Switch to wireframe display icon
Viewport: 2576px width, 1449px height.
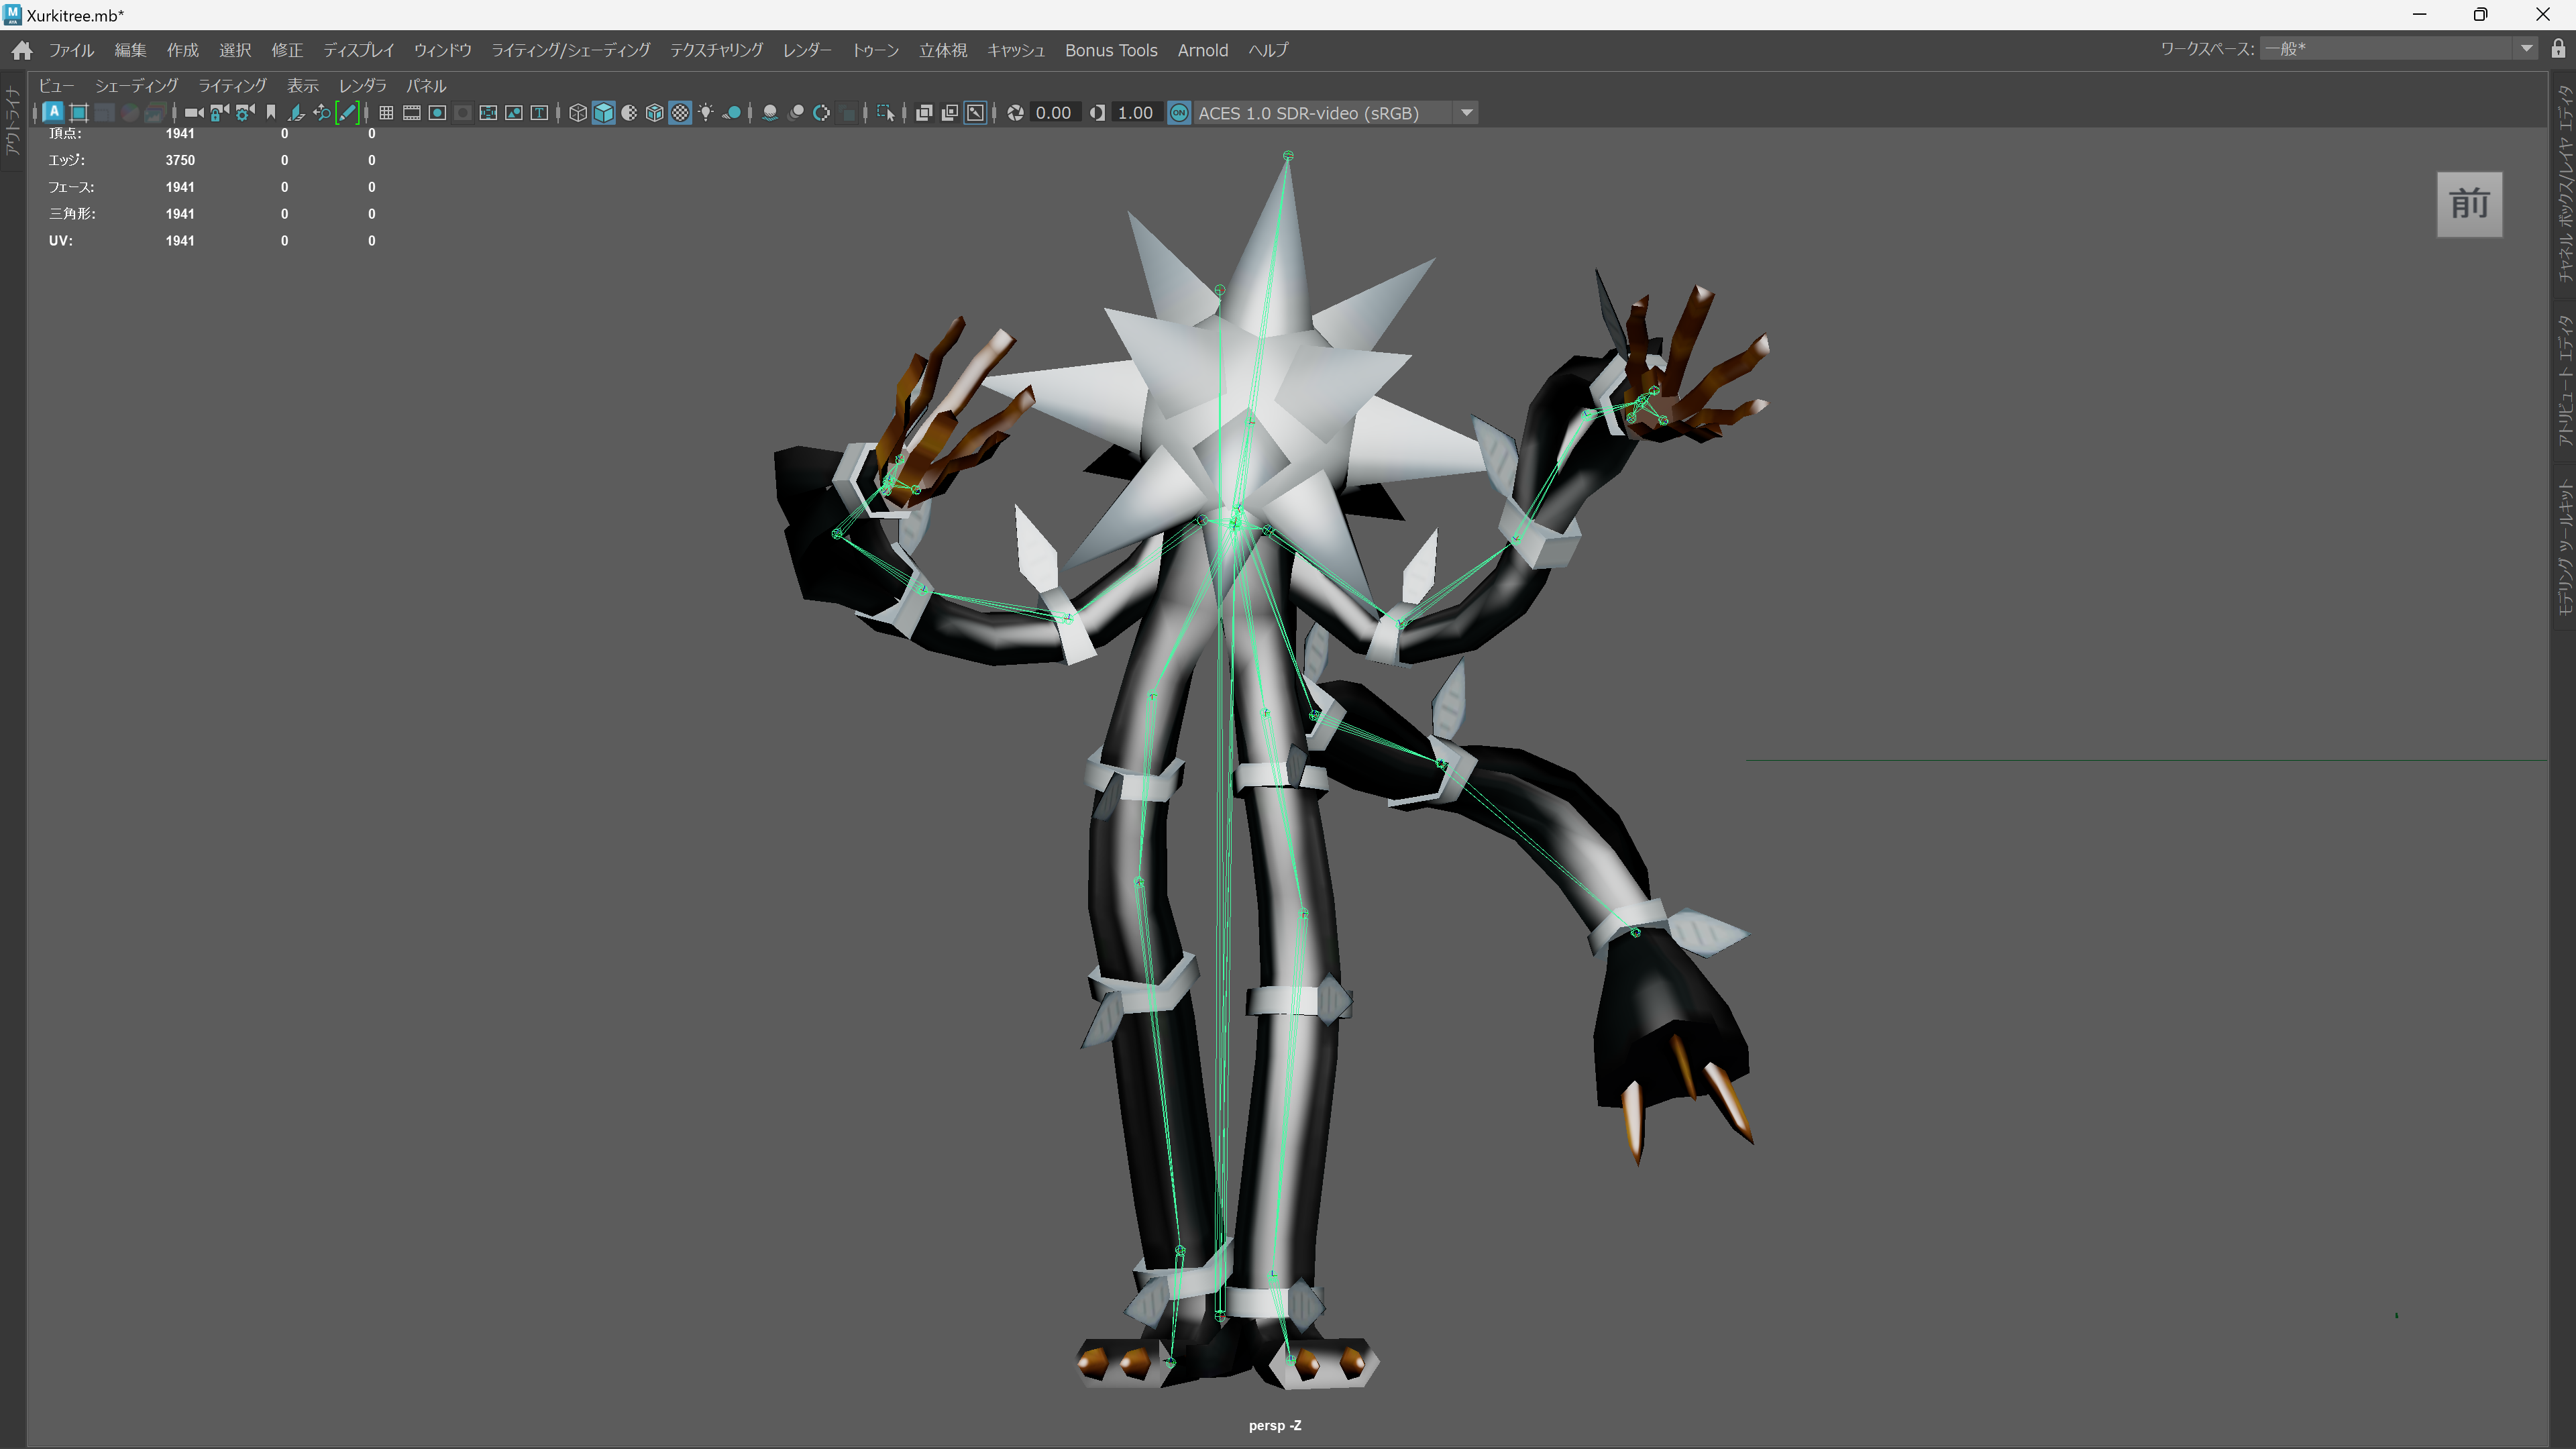[578, 113]
